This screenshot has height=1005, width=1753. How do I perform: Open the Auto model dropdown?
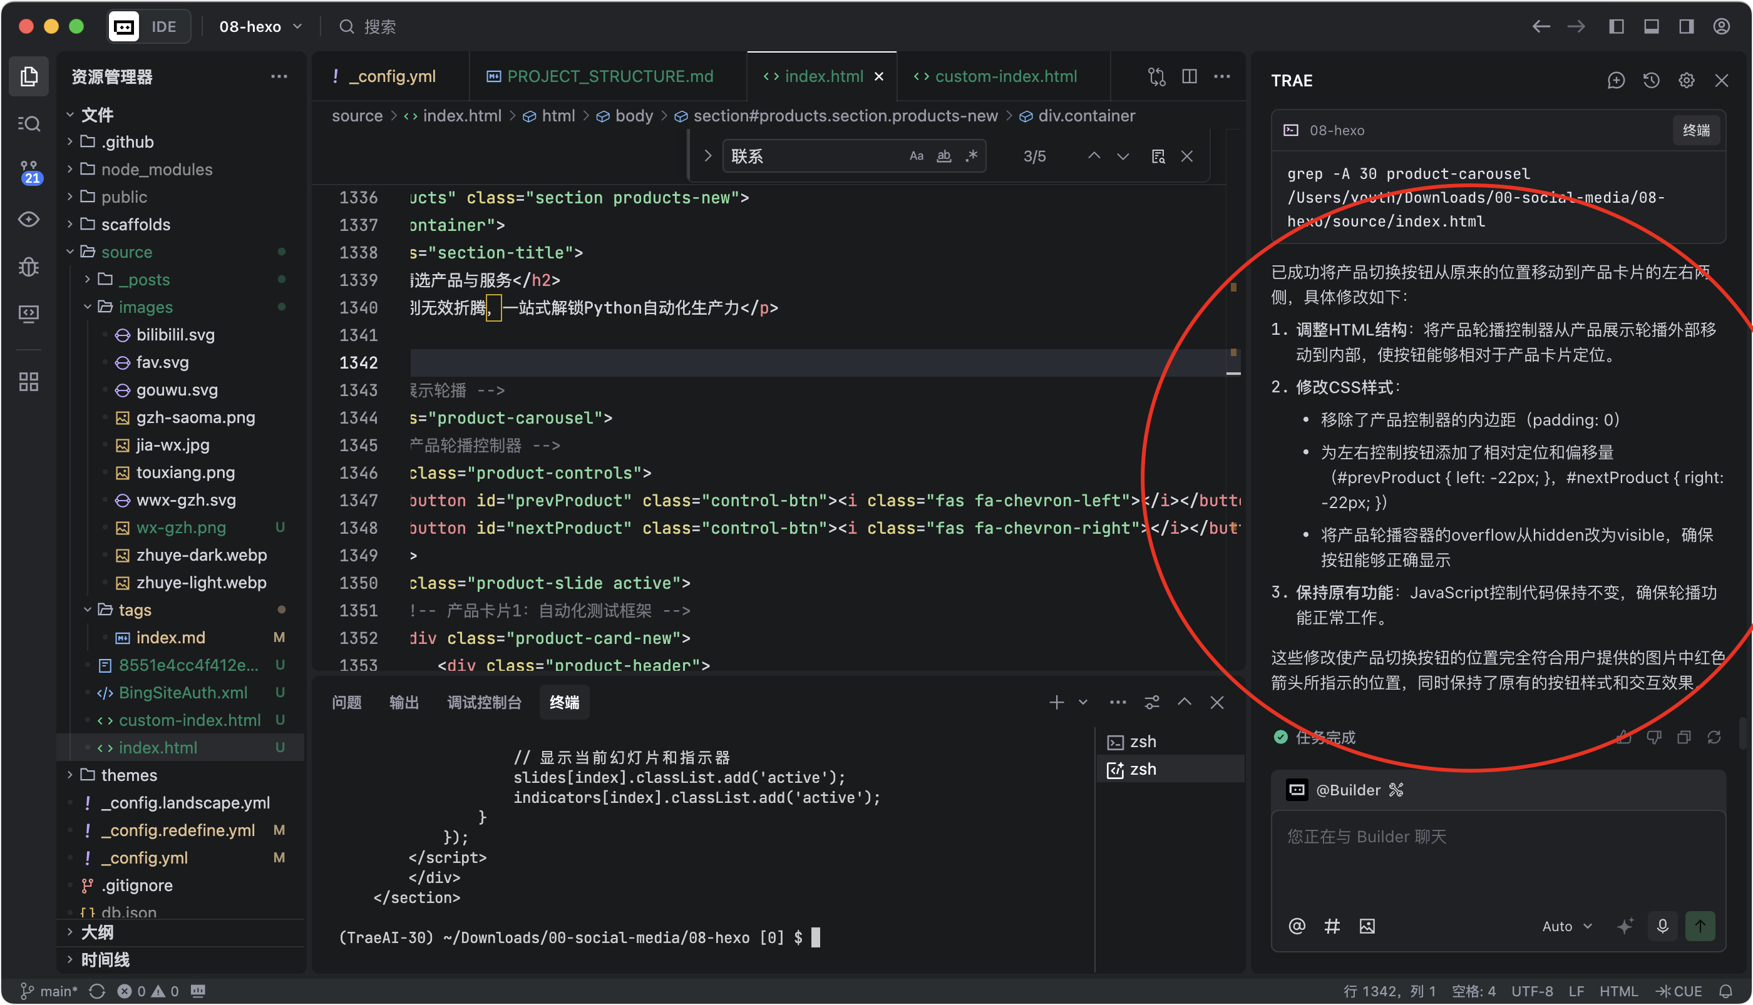[x=1566, y=926]
